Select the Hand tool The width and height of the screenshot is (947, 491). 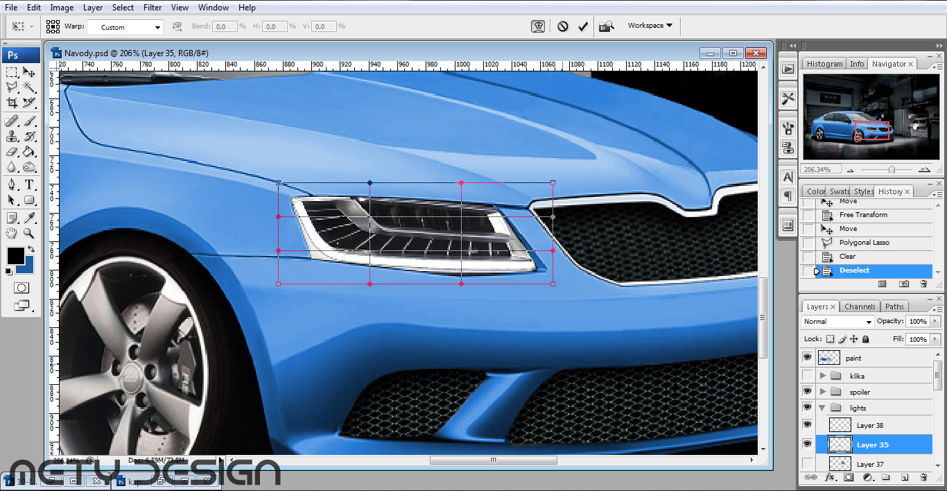(12, 233)
